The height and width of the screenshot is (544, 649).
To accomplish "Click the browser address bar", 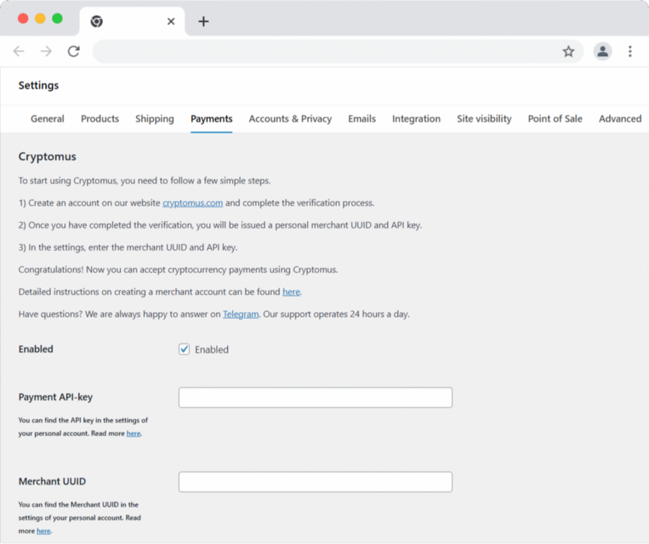I will (323, 51).
